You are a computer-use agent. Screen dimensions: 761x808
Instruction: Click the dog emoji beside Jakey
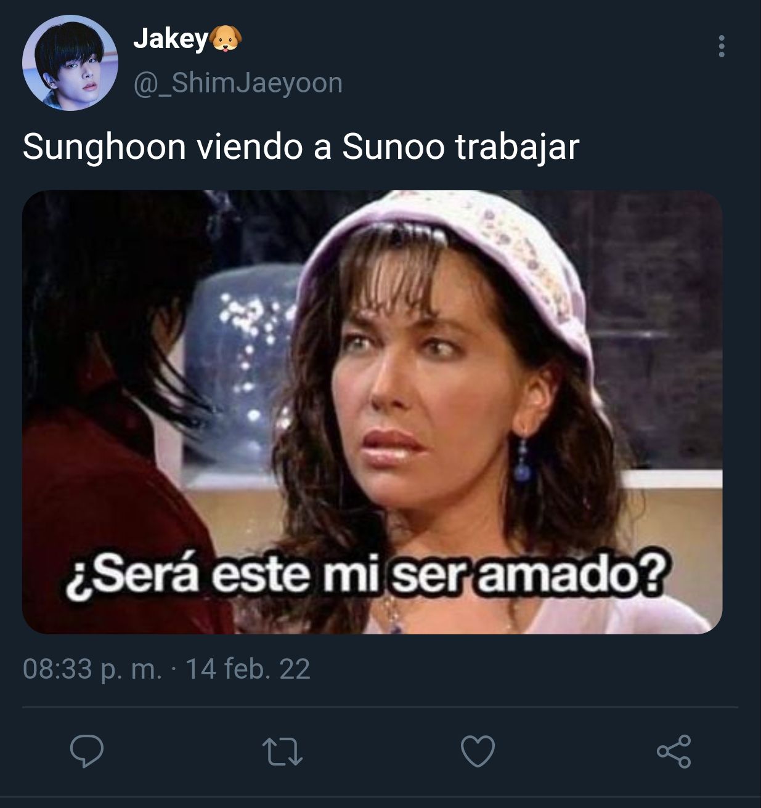point(226,39)
